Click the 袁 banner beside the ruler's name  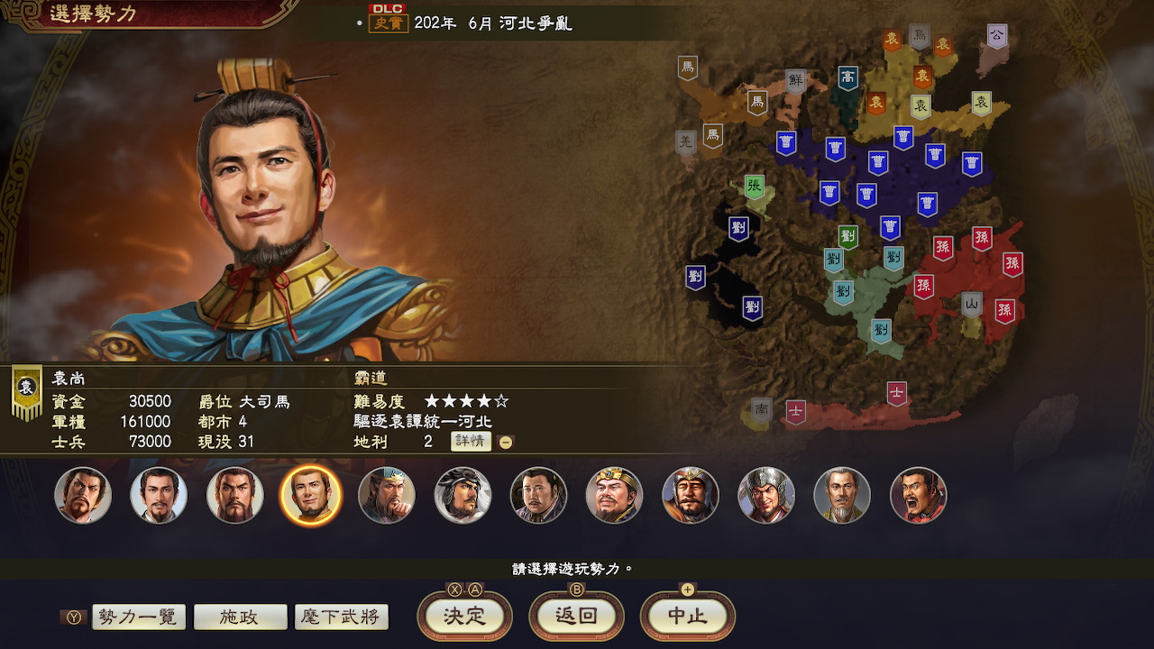[26, 392]
